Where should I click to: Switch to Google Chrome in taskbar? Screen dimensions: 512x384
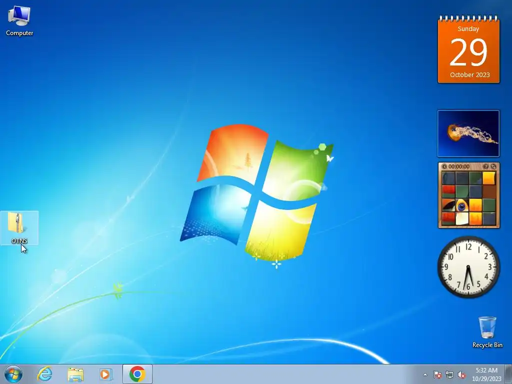tap(137, 374)
